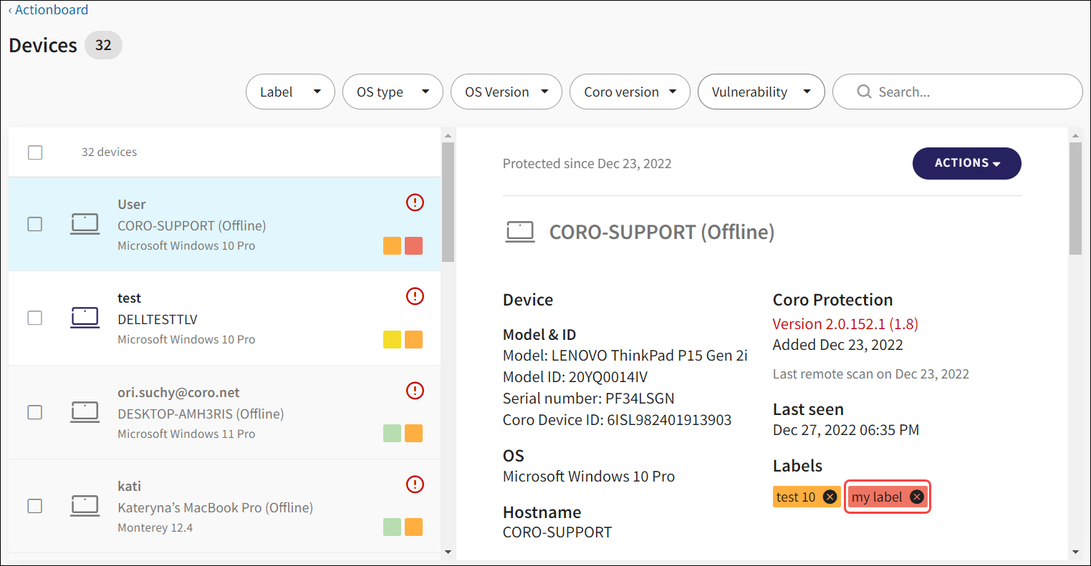Click the alert icon on the CORO-SUPPORT row
Viewport: 1091px width, 566px height.
coord(415,203)
